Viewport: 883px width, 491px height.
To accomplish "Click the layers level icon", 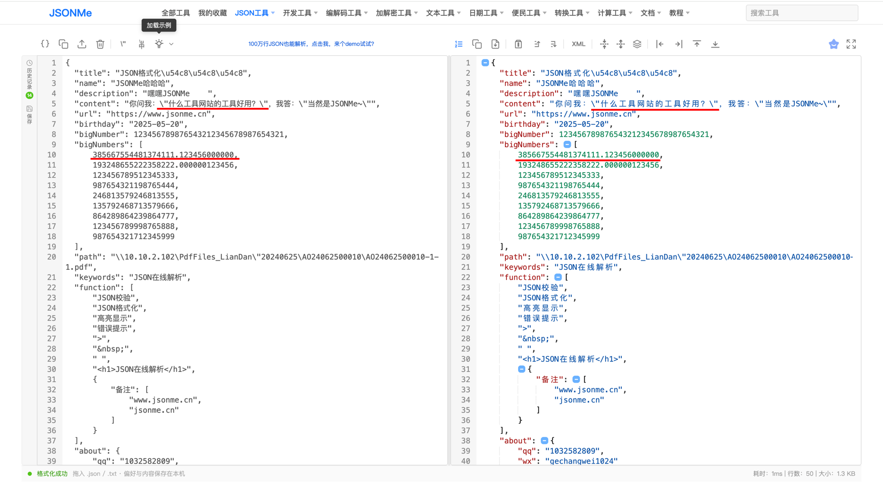I will click(x=637, y=44).
